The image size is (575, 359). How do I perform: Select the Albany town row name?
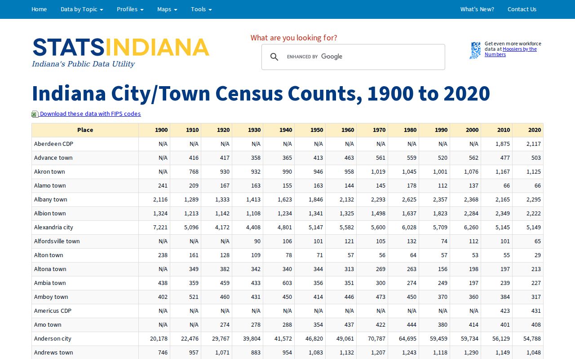(x=50, y=200)
